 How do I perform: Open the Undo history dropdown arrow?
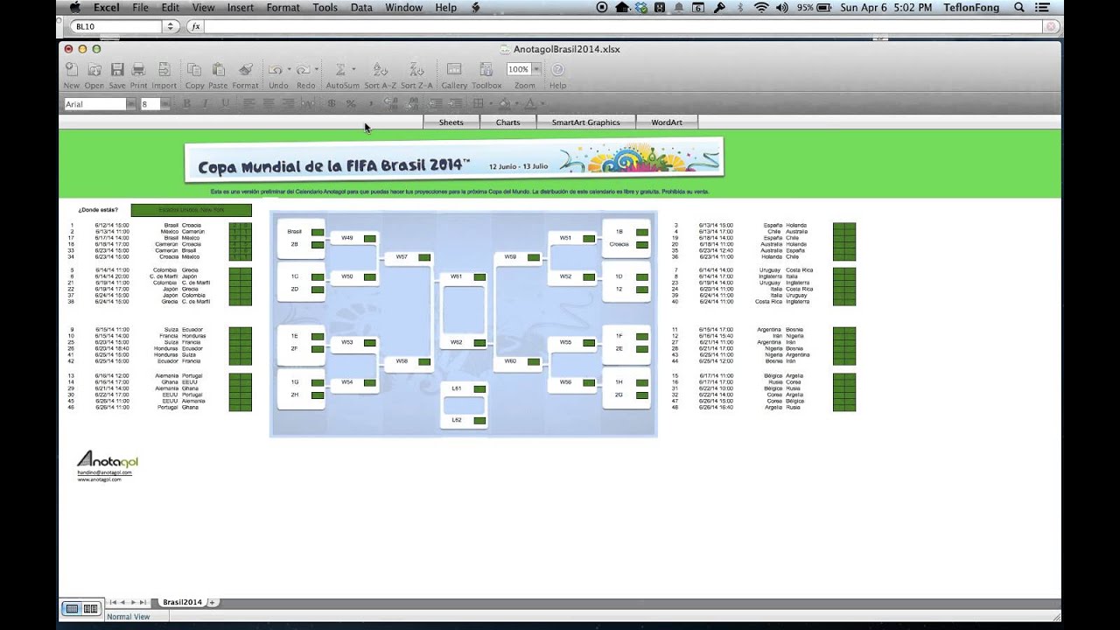[x=289, y=69]
